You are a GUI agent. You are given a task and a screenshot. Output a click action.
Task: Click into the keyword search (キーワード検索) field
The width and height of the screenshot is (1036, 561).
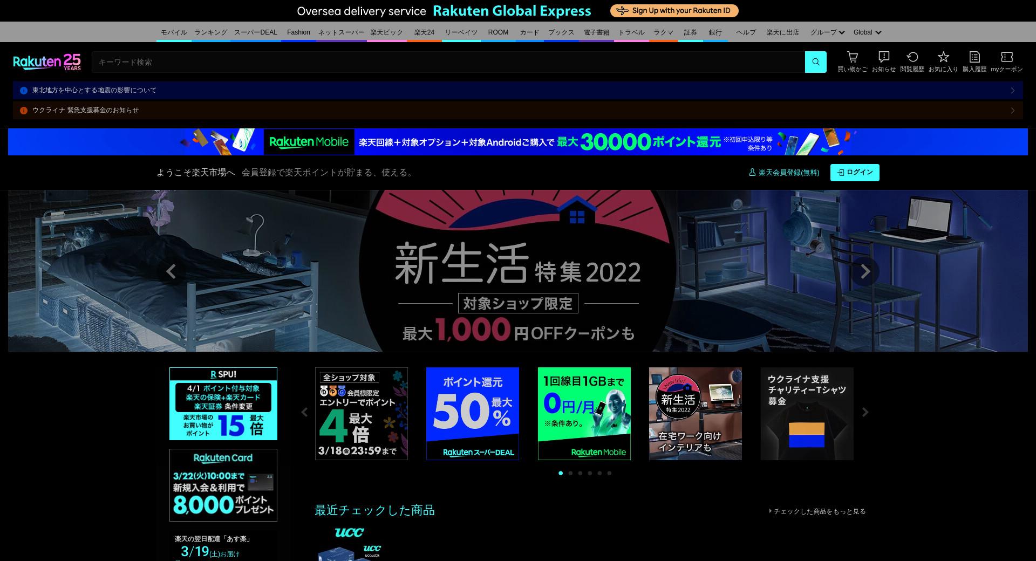pyautogui.click(x=448, y=62)
